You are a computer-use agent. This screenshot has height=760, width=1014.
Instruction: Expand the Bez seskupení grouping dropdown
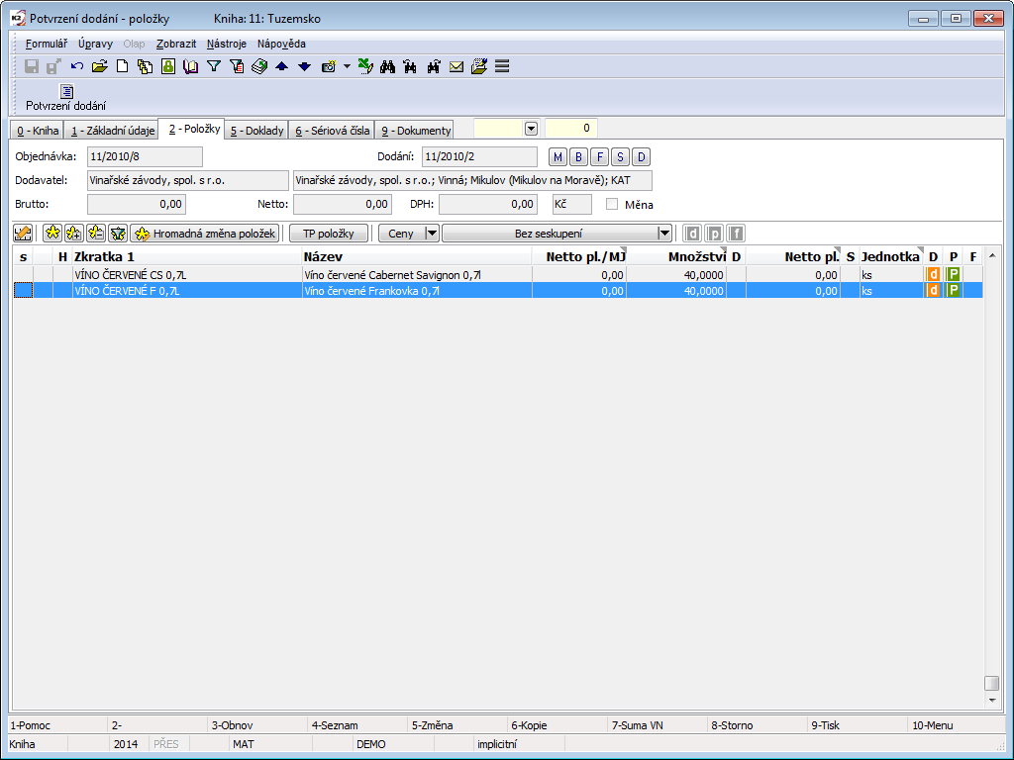click(x=664, y=234)
